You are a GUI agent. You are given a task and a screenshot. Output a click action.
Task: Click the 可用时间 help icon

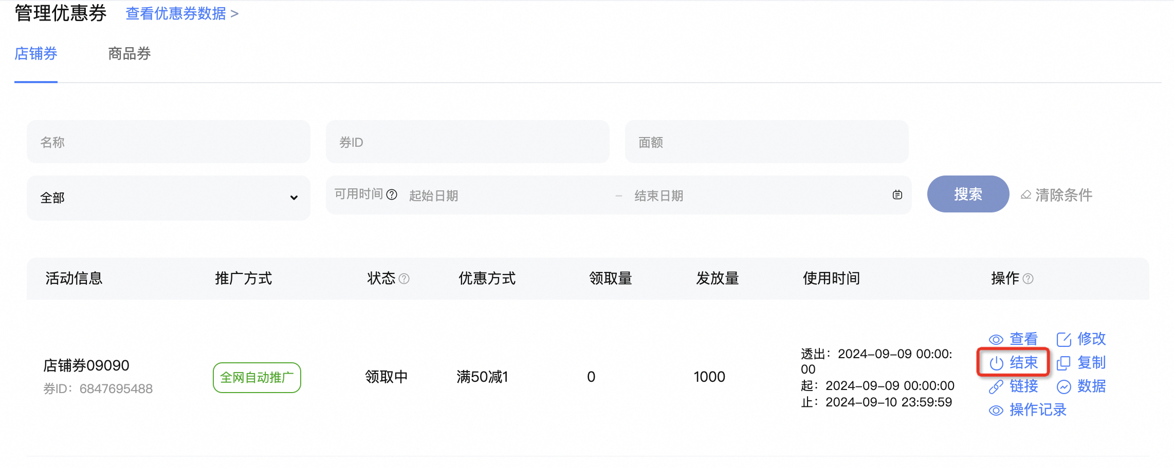pos(392,194)
